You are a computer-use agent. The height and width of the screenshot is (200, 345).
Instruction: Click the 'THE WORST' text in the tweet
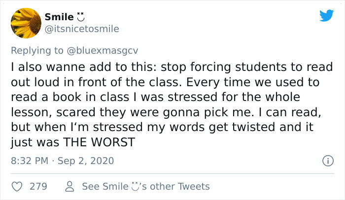click(99, 142)
